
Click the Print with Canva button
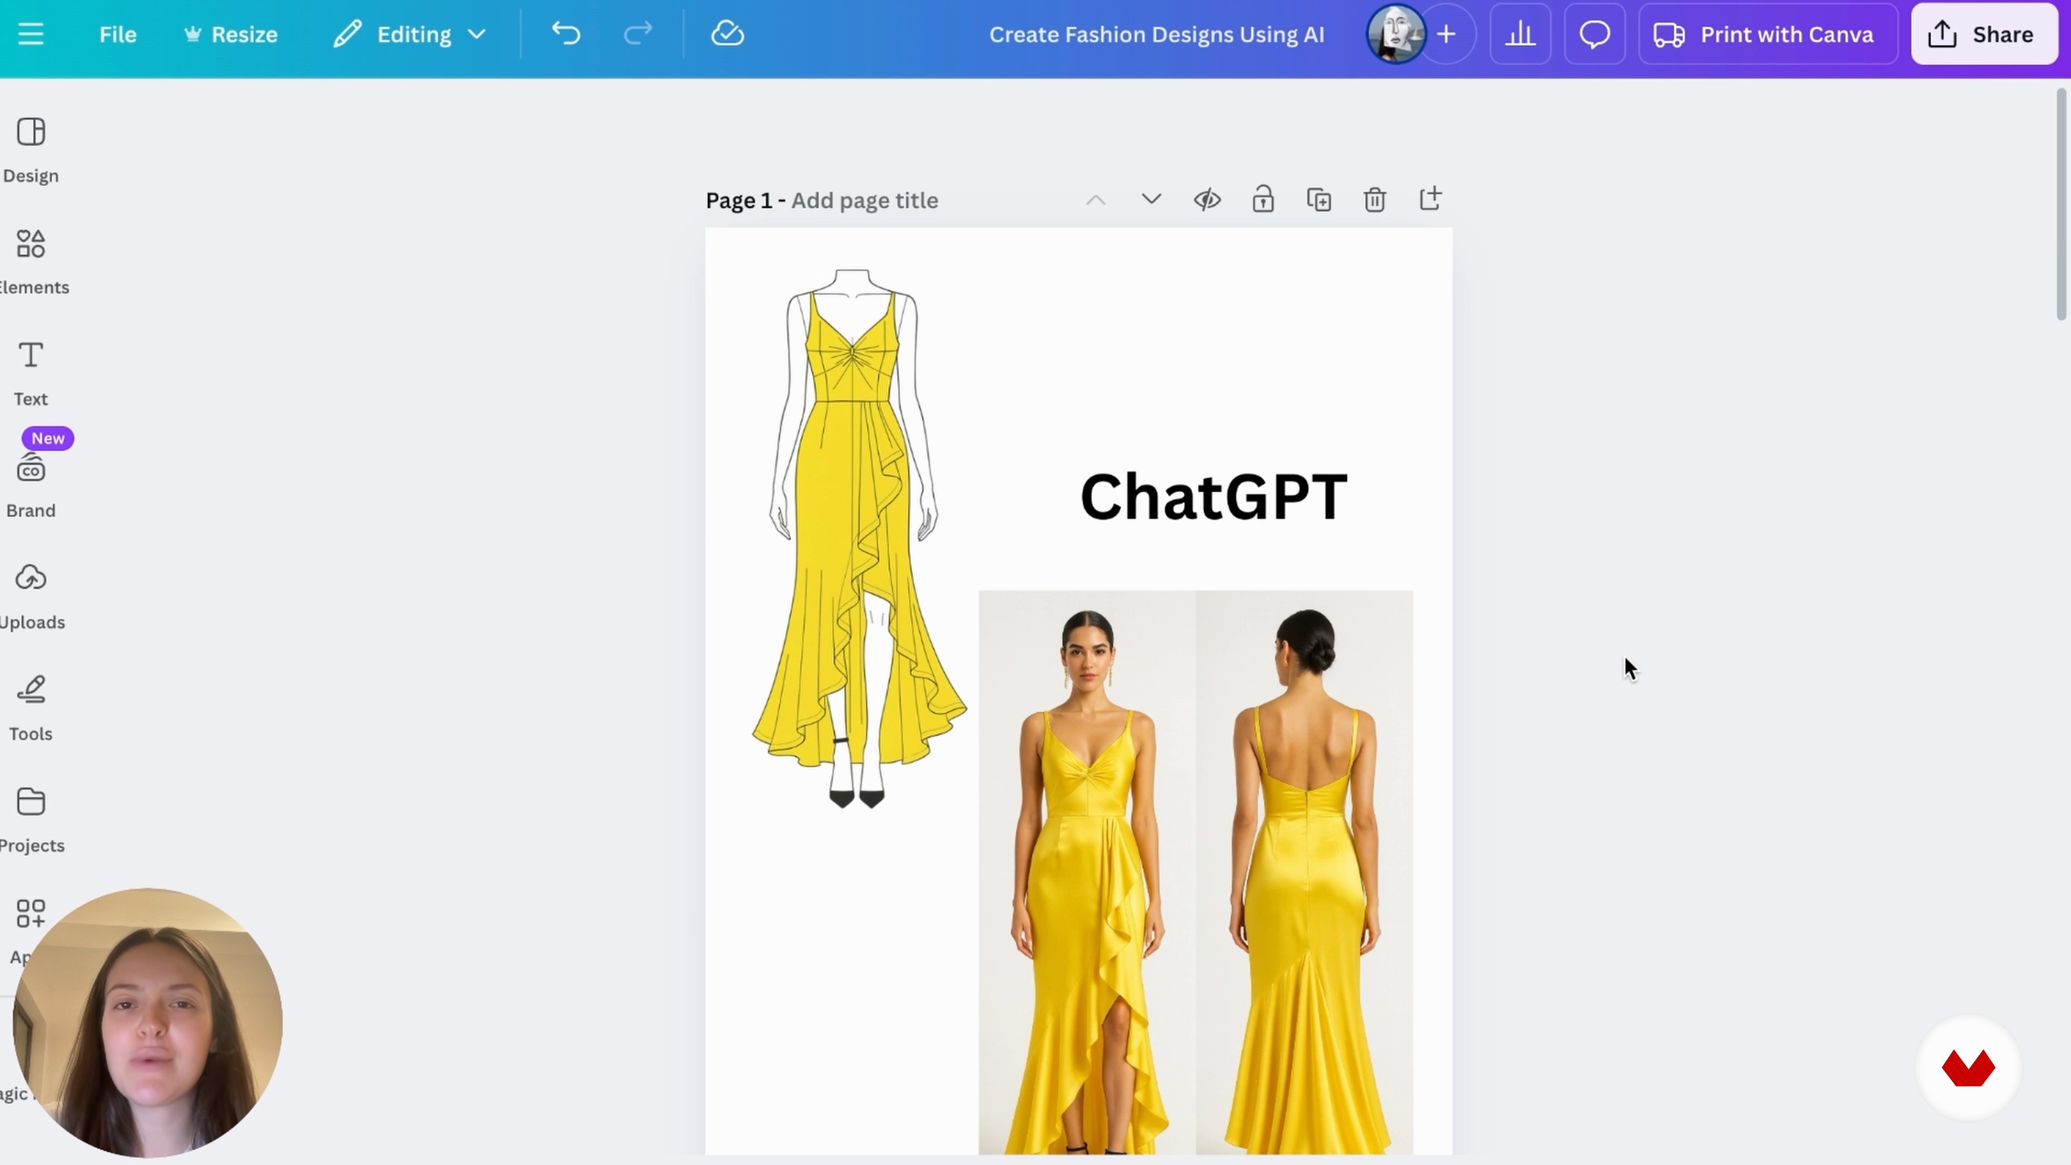coord(1767,35)
